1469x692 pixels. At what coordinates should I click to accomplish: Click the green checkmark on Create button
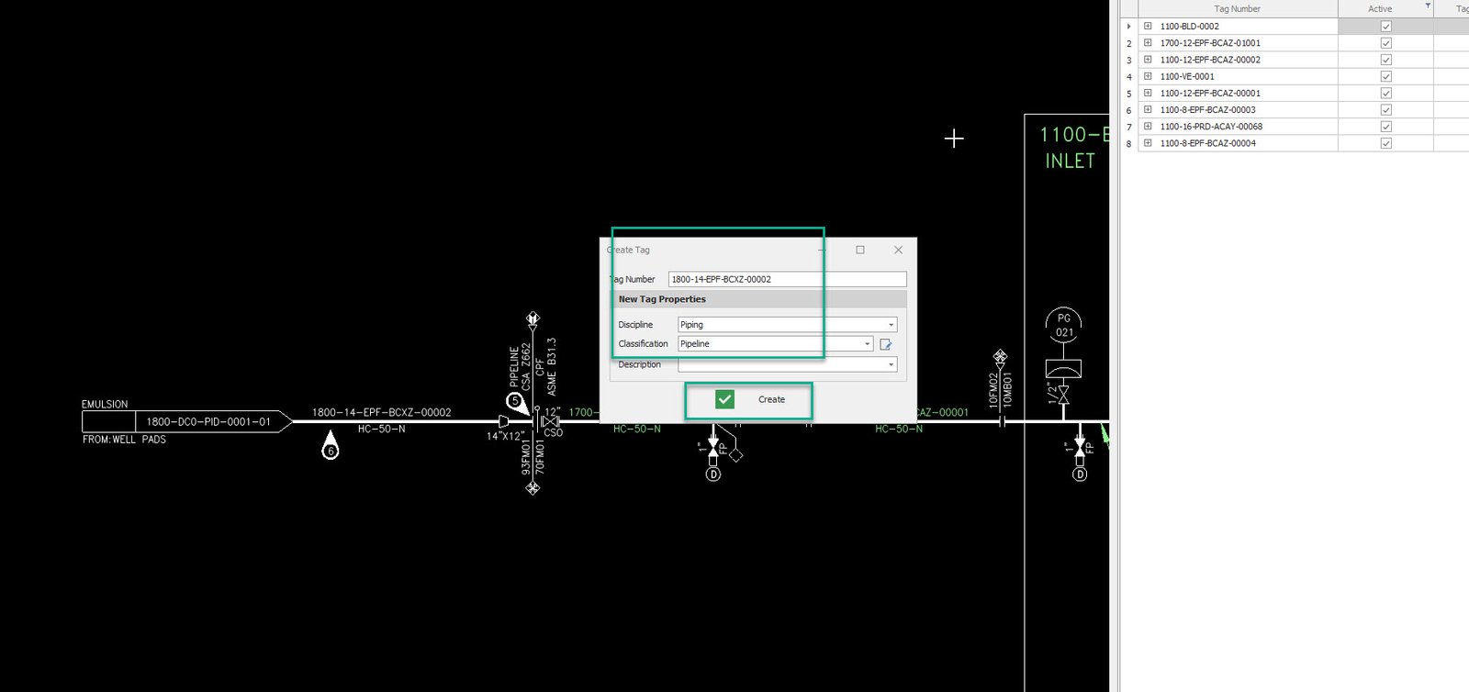click(724, 399)
